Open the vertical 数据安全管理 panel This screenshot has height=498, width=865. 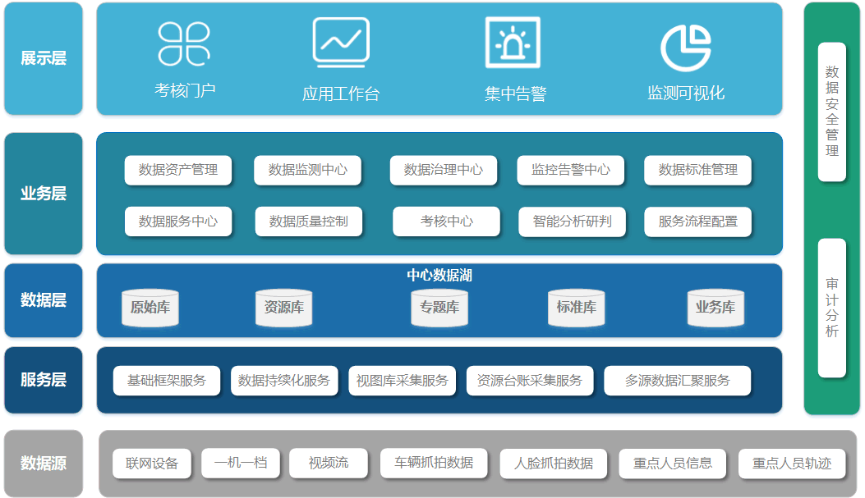pos(832,112)
